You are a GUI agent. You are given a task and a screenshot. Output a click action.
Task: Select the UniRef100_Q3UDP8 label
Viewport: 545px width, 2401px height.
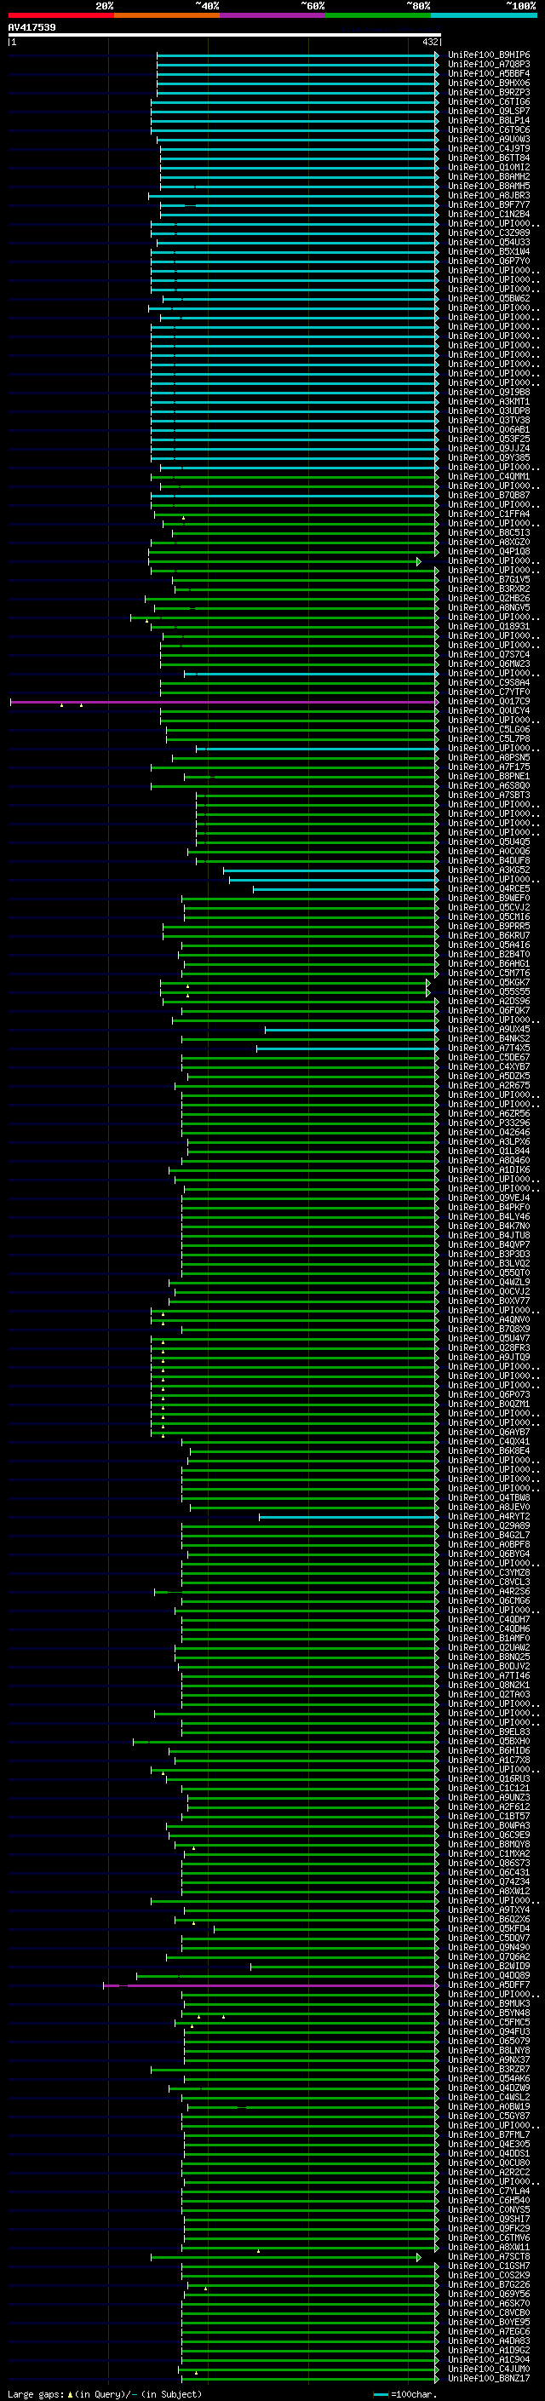tap(489, 411)
